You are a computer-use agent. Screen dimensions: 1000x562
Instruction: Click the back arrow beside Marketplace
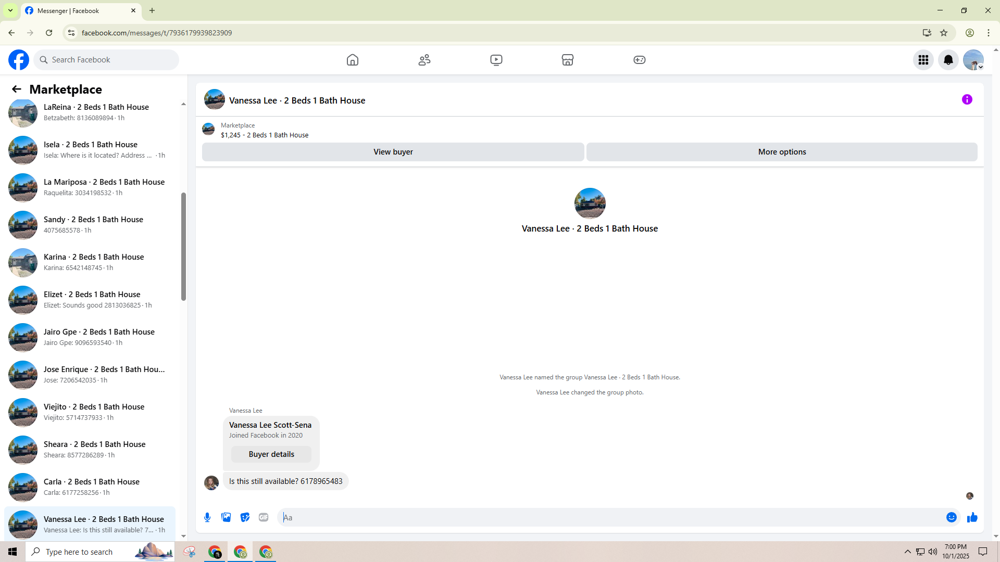[17, 89]
